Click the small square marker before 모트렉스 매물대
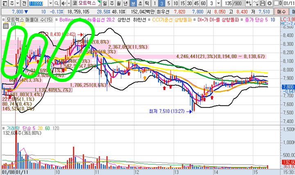Image resolution: width=295 pixels, height=175 pixels. coord(3,20)
